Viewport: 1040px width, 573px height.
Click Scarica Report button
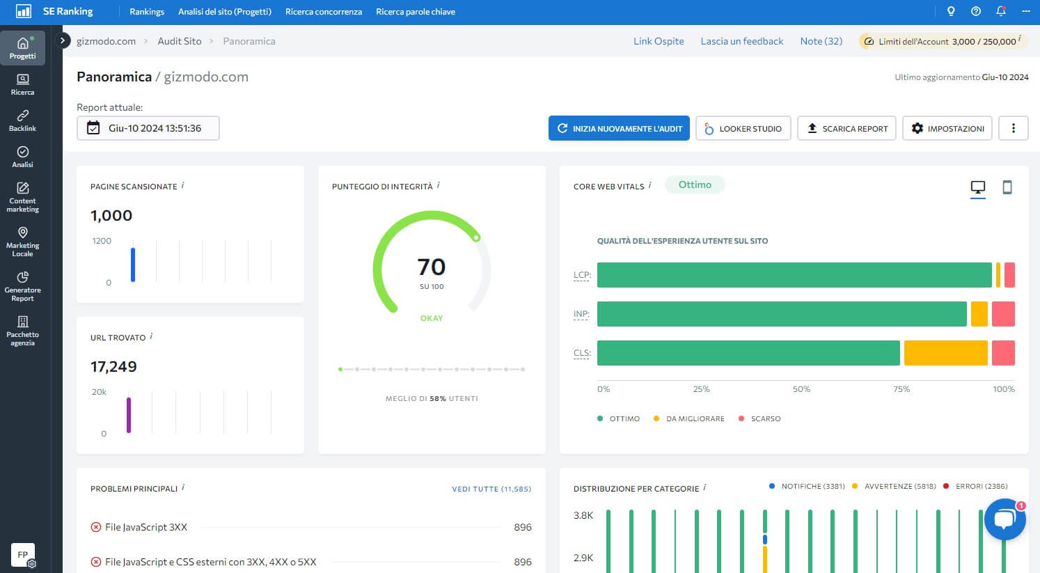point(847,128)
